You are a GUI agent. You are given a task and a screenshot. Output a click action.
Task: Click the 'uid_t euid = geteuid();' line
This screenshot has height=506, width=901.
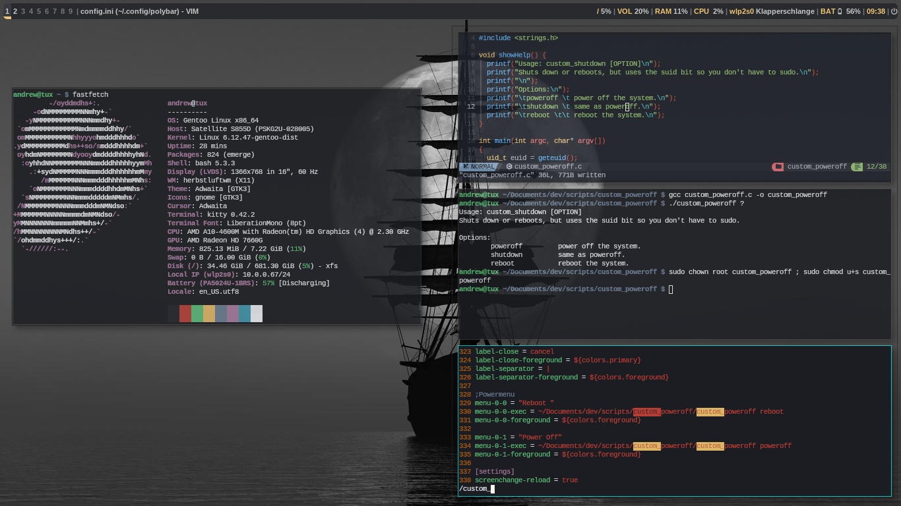[x=532, y=158]
